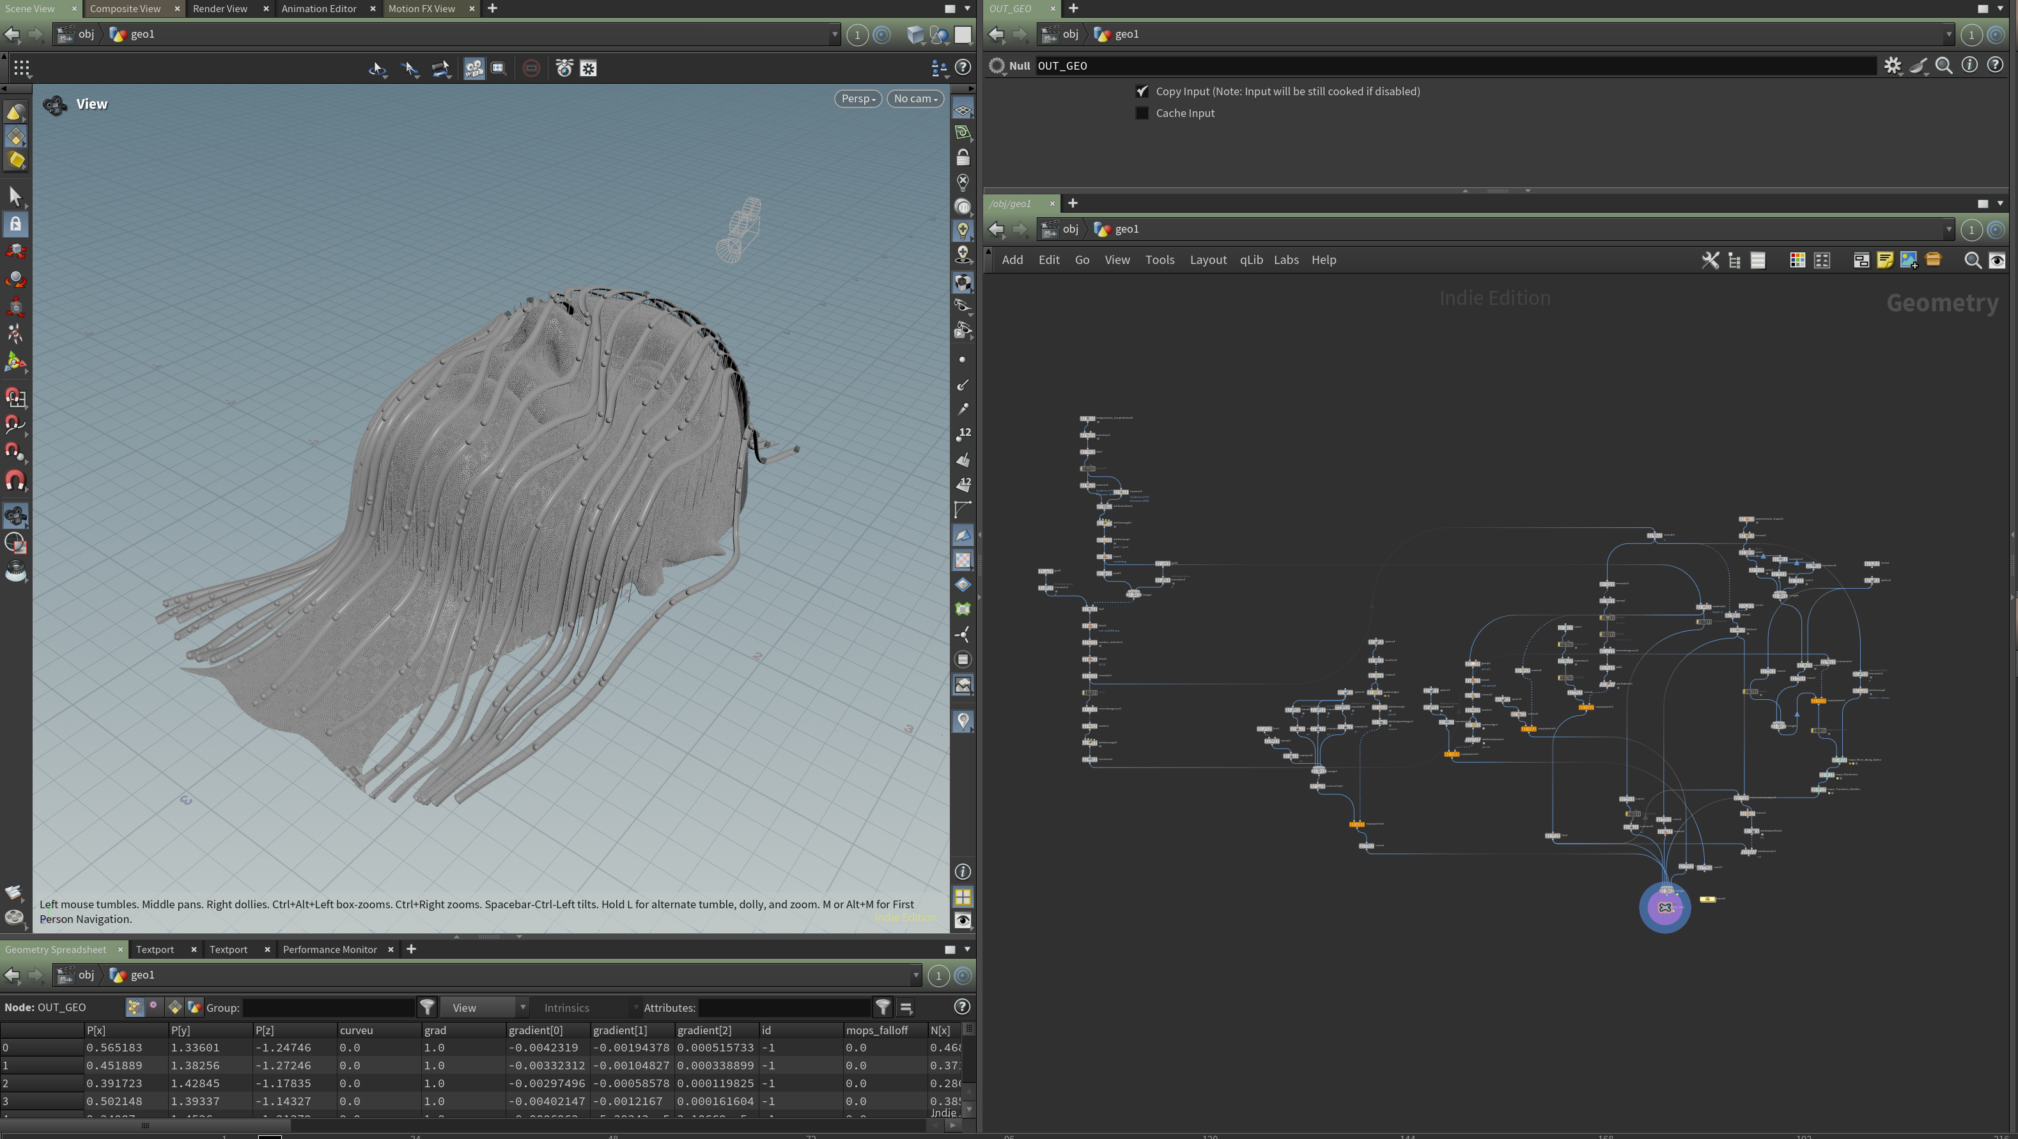Toggle the Points attribute class in spreadsheet
The height and width of the screenshot is (1139, 2018).
pyautogui.click(x=135, y=1007)
